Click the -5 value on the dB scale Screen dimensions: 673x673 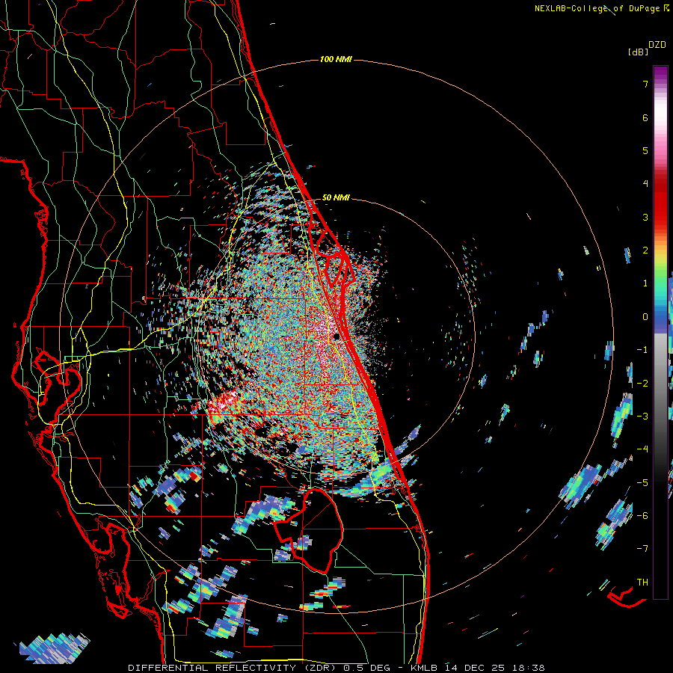pos(642,482)
